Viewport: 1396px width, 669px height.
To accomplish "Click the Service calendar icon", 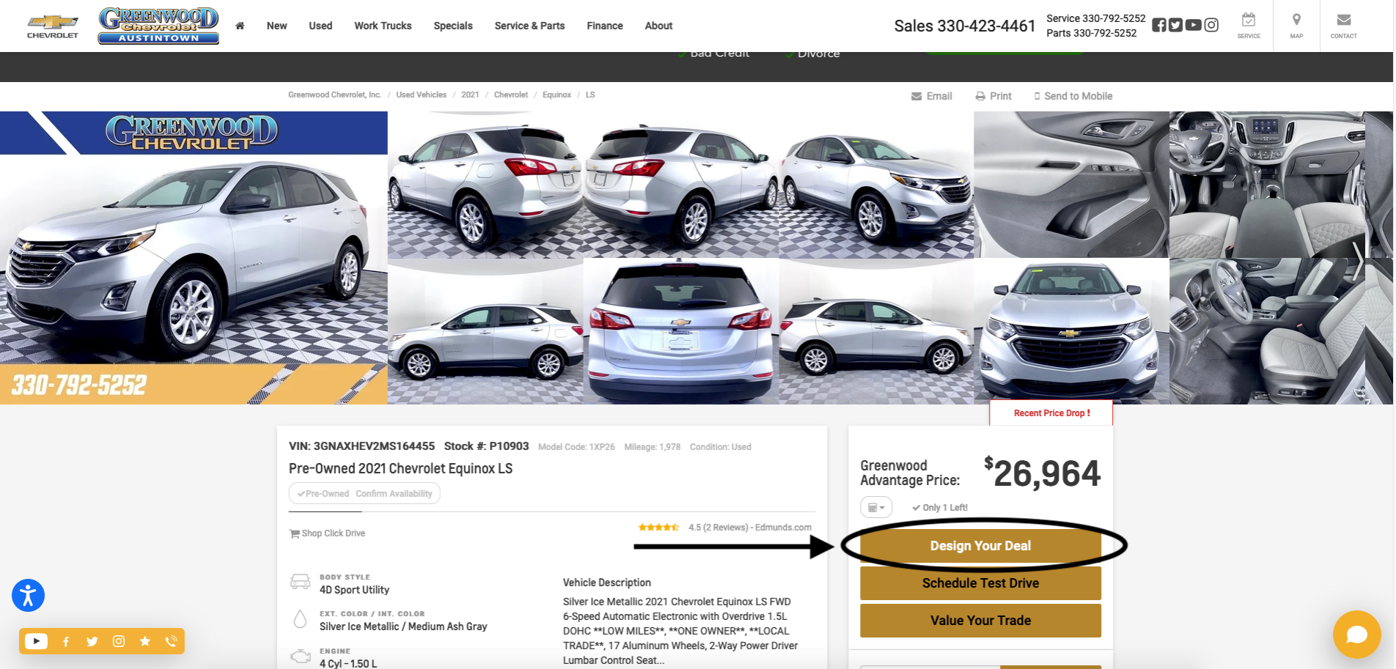I will 1249,25.
